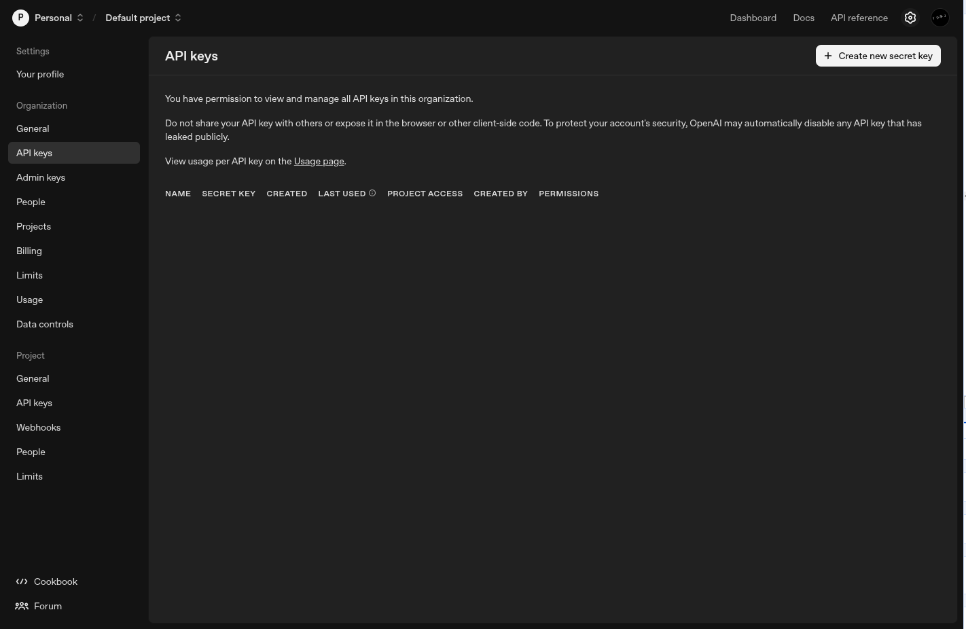The image size is (966, 629).
Task: Click the "Do not share your API key" warning
Action: [543, 130]
